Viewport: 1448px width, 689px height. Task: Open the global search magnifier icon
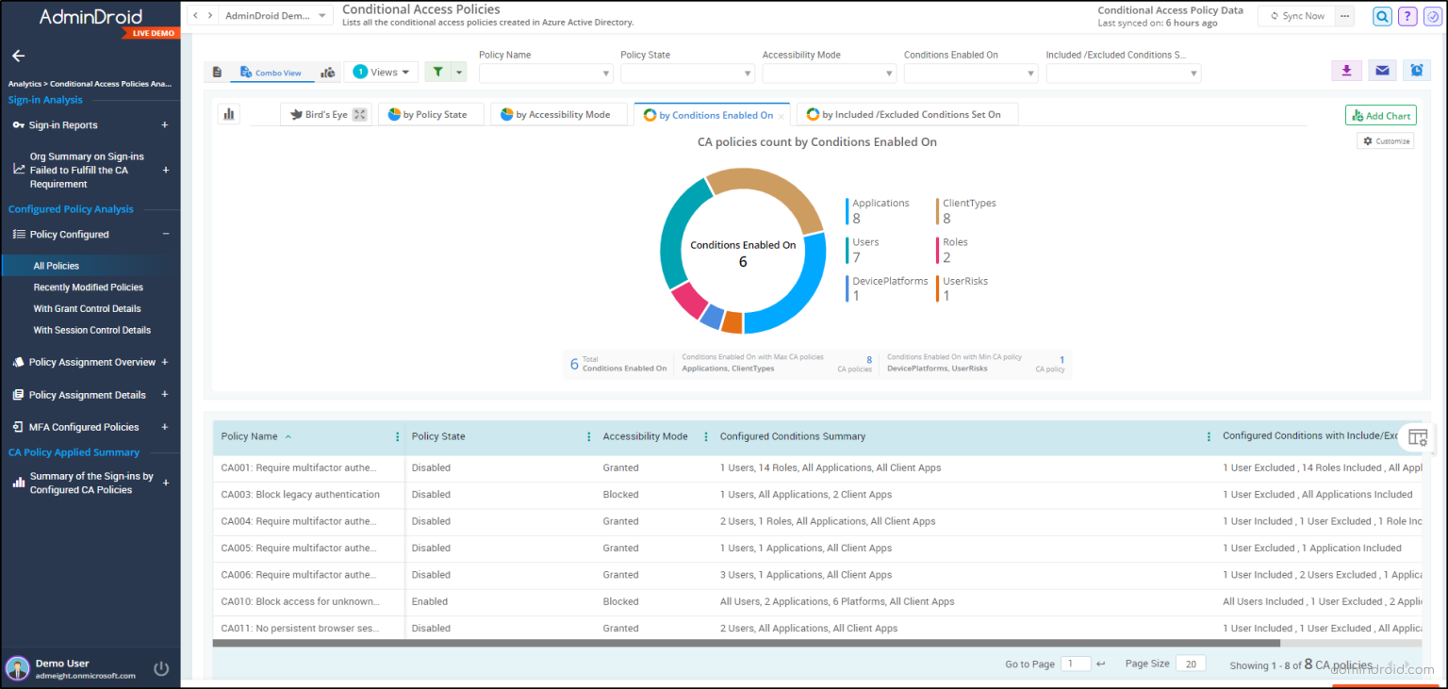click(x=1382, y=16)
